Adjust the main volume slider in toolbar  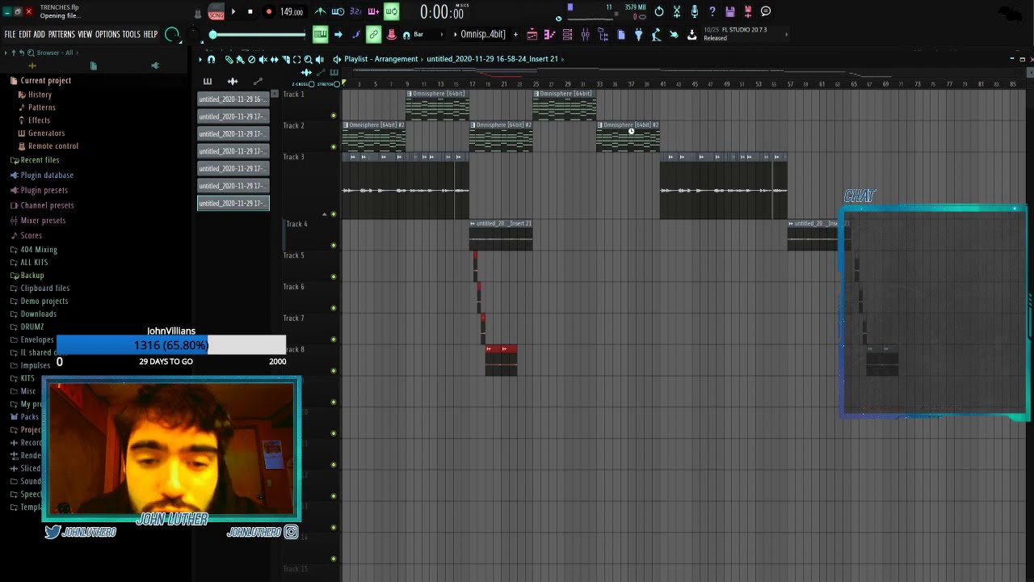pos(258,35)
